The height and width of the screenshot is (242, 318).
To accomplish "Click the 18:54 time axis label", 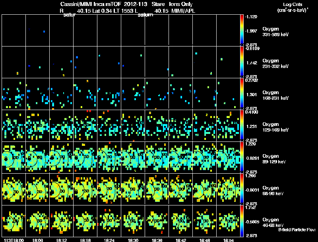I will click(228, 240).
